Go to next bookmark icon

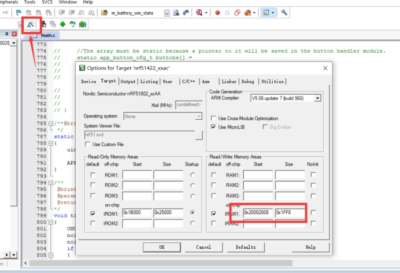coord(39,13)
